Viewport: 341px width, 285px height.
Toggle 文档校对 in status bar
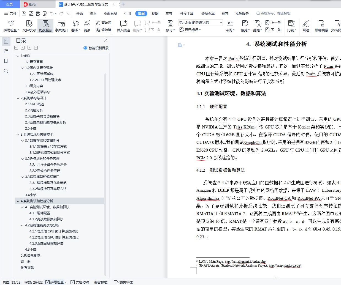click(x=80, y=282)
